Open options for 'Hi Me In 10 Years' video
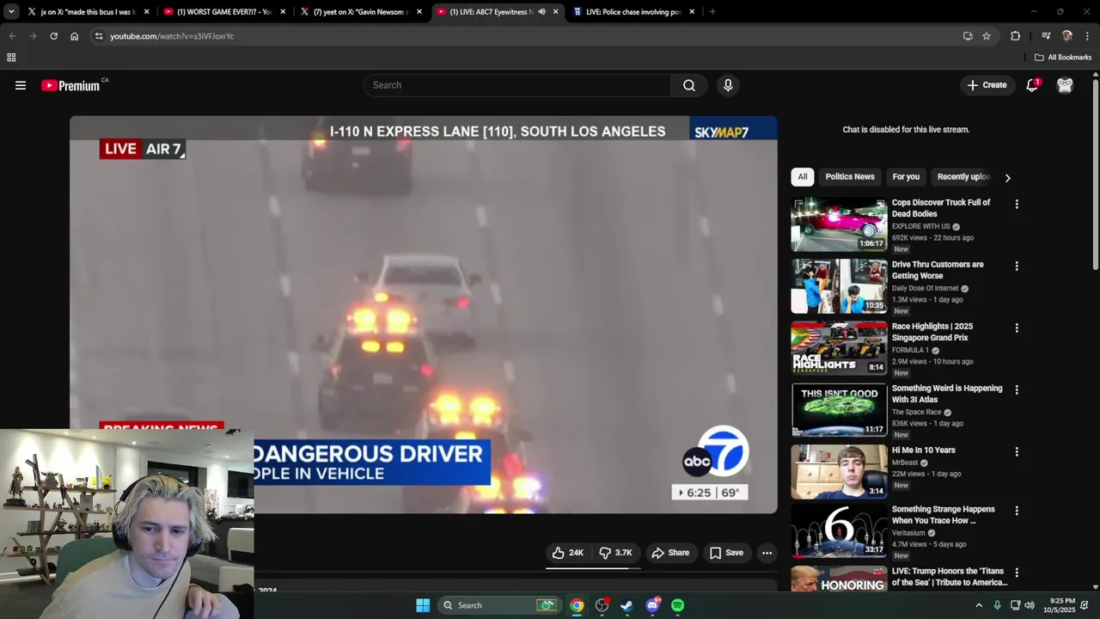This screenshot has height=619, width=1100. (x=1017, y=452)
